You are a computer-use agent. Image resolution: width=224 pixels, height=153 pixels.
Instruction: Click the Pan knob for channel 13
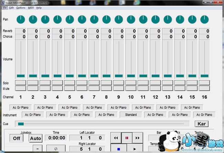tap(168, 20)
